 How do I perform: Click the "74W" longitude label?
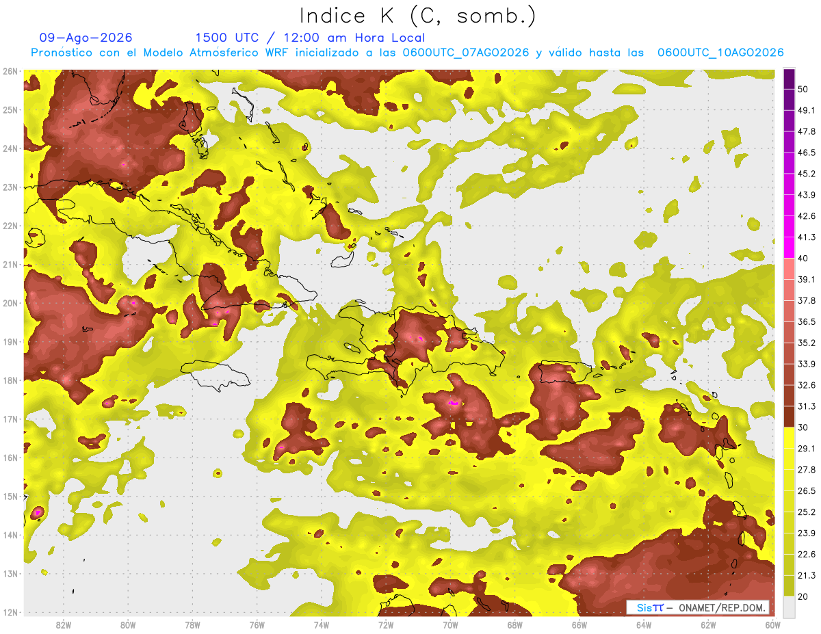[321, 625]
